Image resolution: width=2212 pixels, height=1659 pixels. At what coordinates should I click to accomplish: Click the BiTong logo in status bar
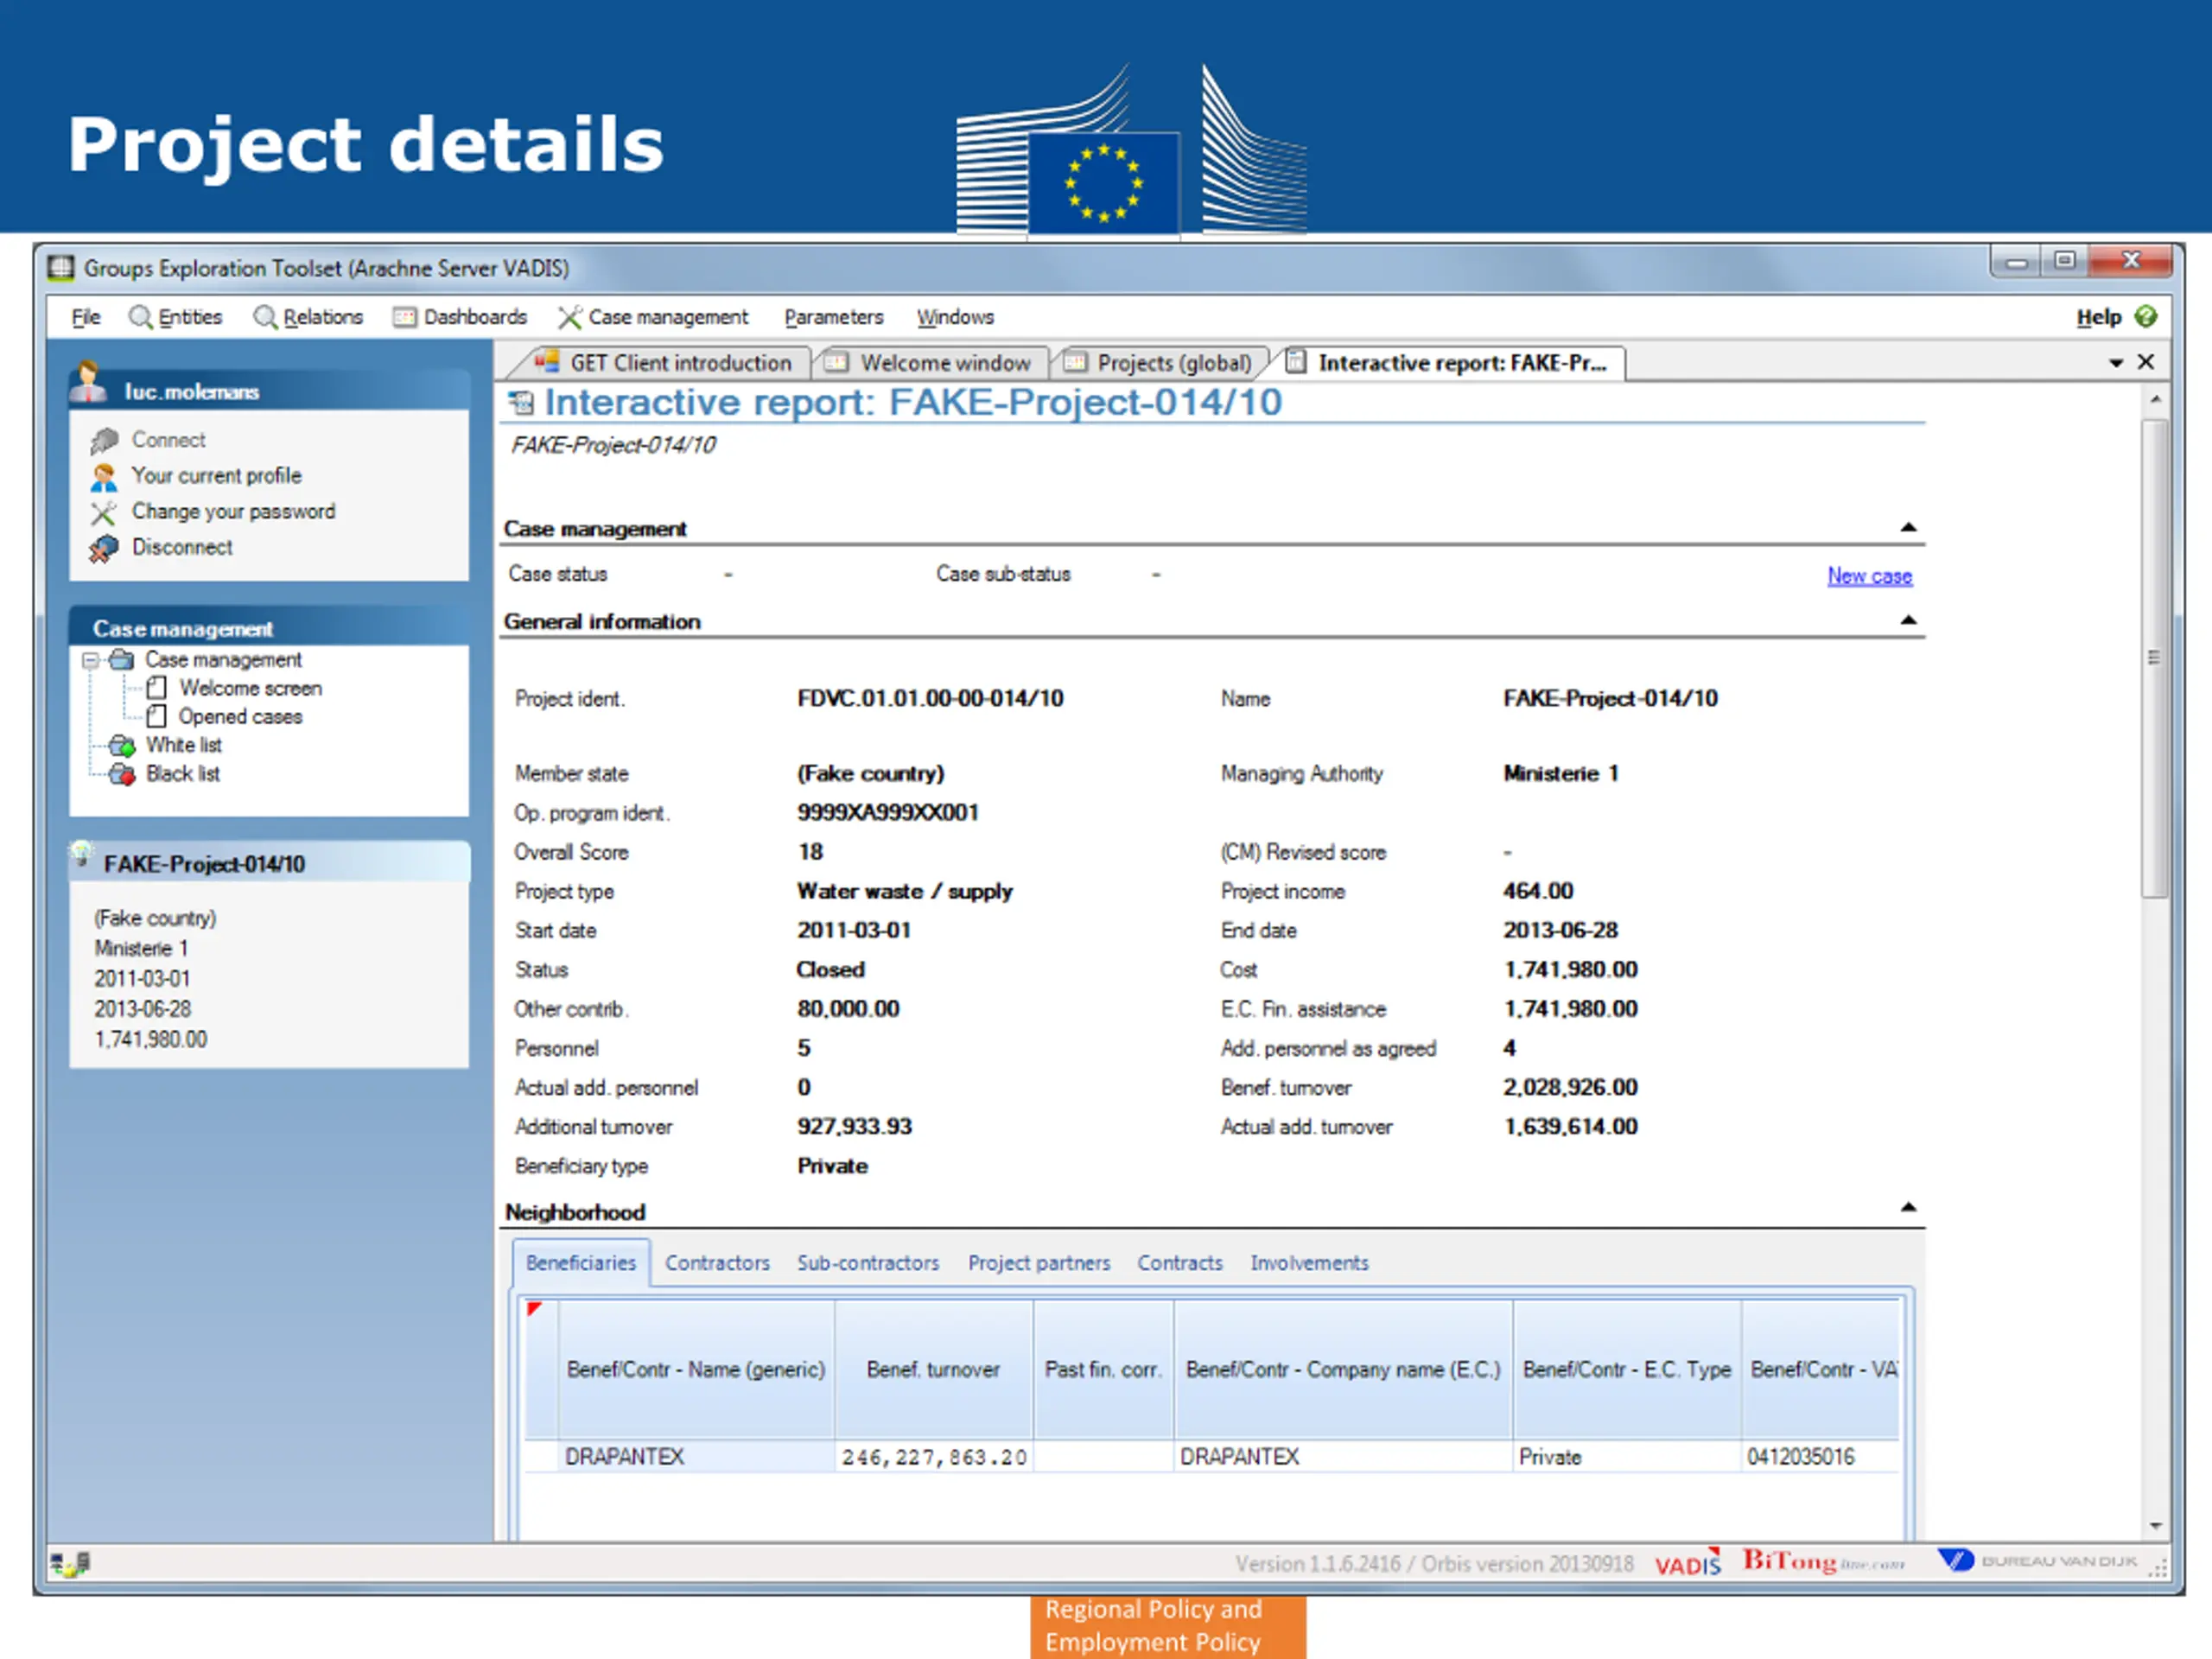(x=1824, y=1561)
